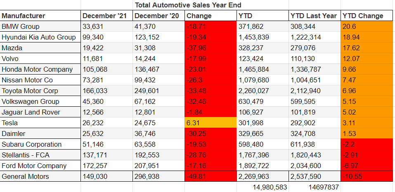Click the Manufacturer column header cell
Viewport: 395px width, 192px height.
40,16
